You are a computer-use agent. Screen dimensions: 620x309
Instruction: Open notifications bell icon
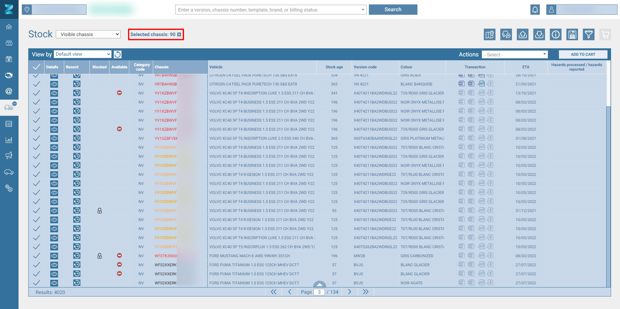[535, 10]
